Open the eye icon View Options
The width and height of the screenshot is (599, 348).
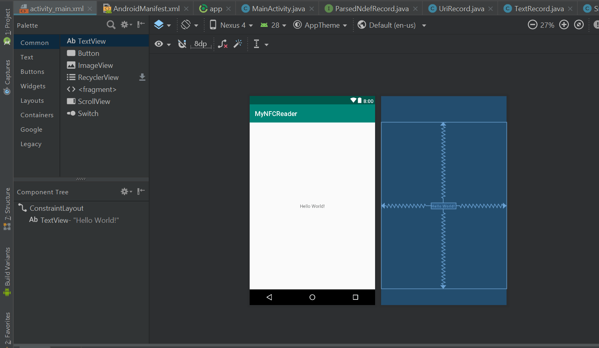click(x=159, y=44)
